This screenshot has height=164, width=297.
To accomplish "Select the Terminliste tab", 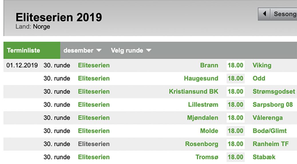I will 23,50.
